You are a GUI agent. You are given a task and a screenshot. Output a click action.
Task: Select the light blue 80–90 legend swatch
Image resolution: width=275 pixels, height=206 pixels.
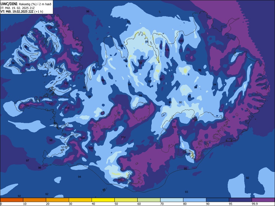[x=195, y=200]
